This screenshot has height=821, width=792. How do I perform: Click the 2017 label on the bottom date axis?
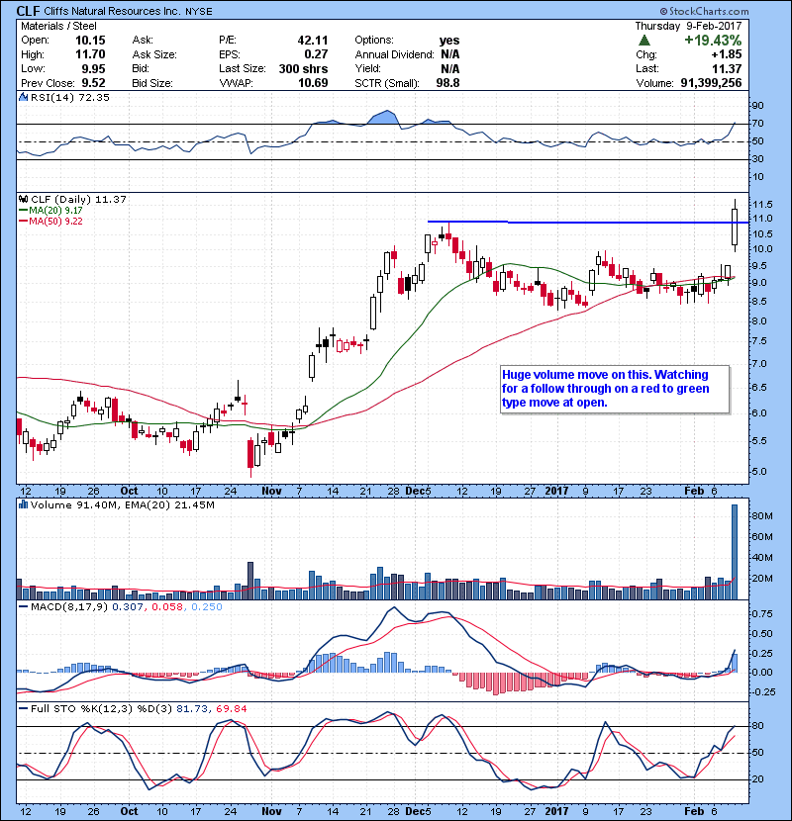pos(556,811)
